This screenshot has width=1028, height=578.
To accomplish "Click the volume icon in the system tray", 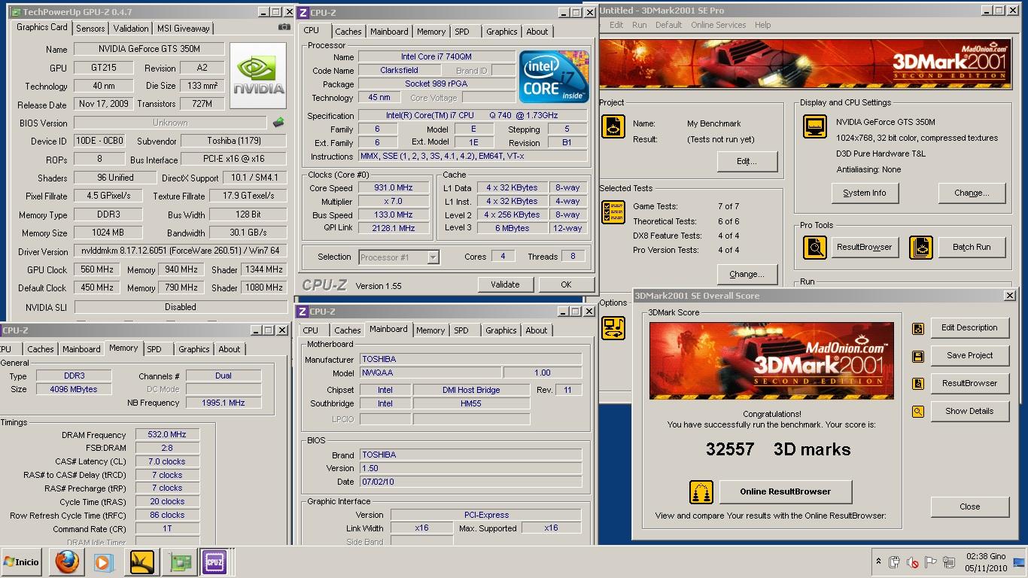I will pos(912,562).
